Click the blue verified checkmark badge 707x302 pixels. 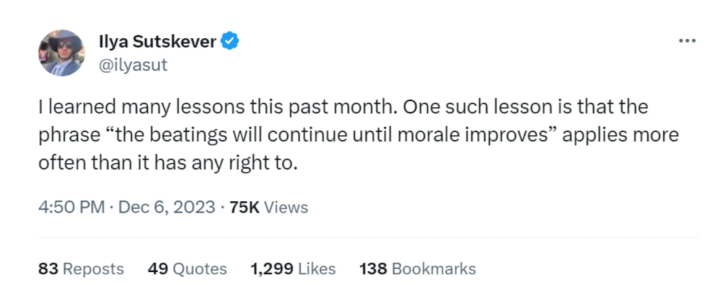pyautogui.click(x=229, y=43)
